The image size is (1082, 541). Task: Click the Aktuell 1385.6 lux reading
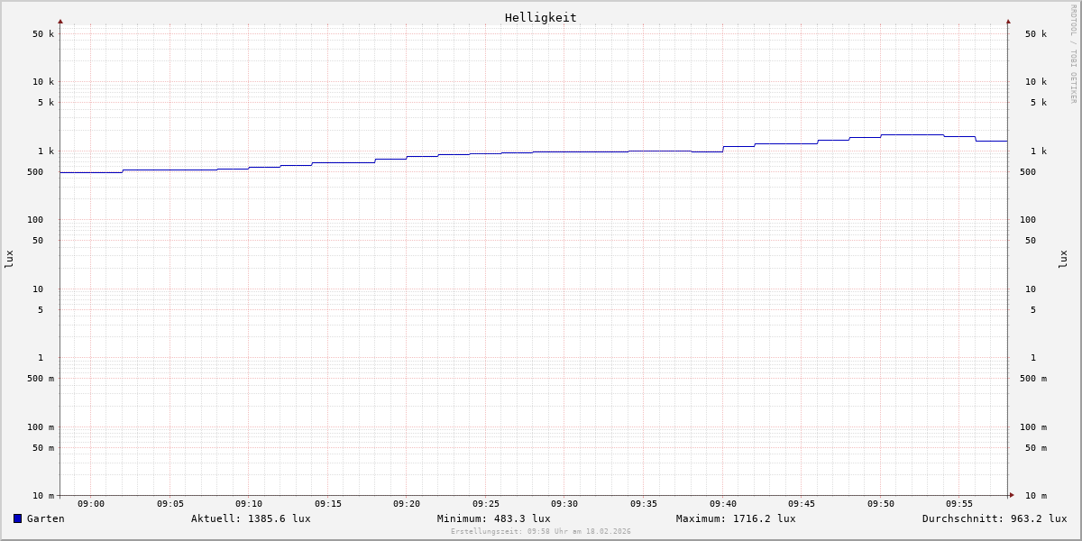pyautogui.click(x=251, y=518)
